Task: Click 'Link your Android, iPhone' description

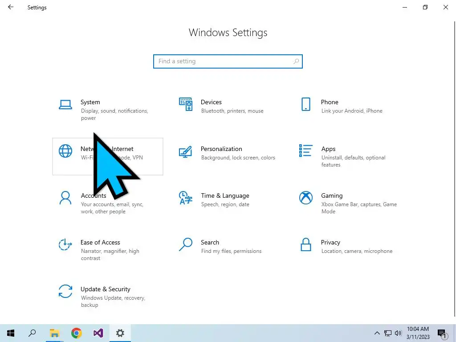Action: tap(352, 111)
